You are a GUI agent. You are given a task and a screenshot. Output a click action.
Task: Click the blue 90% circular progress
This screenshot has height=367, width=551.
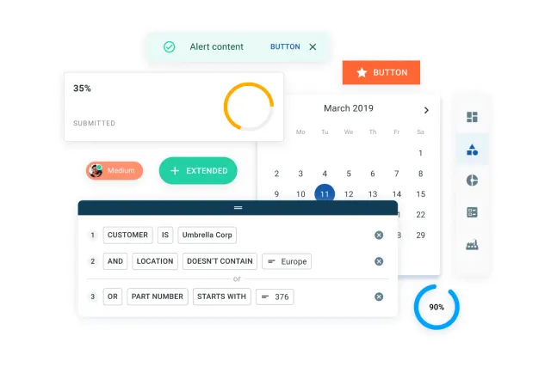click(436, 307)
